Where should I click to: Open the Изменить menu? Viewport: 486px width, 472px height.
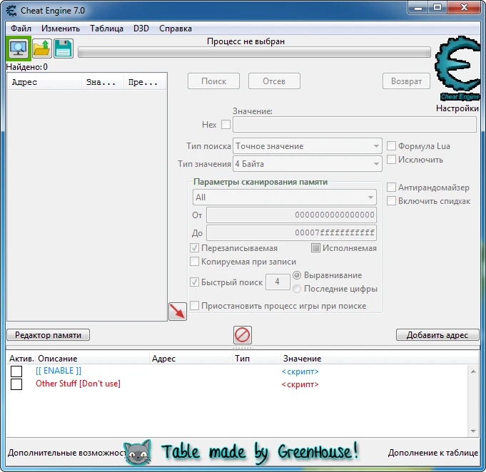[61, 29]
